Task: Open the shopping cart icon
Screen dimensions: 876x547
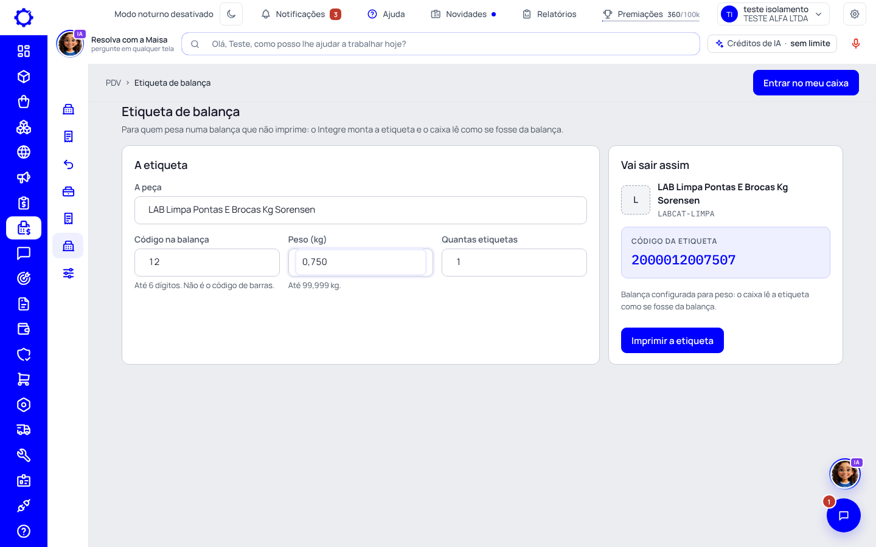Action: 24,379
